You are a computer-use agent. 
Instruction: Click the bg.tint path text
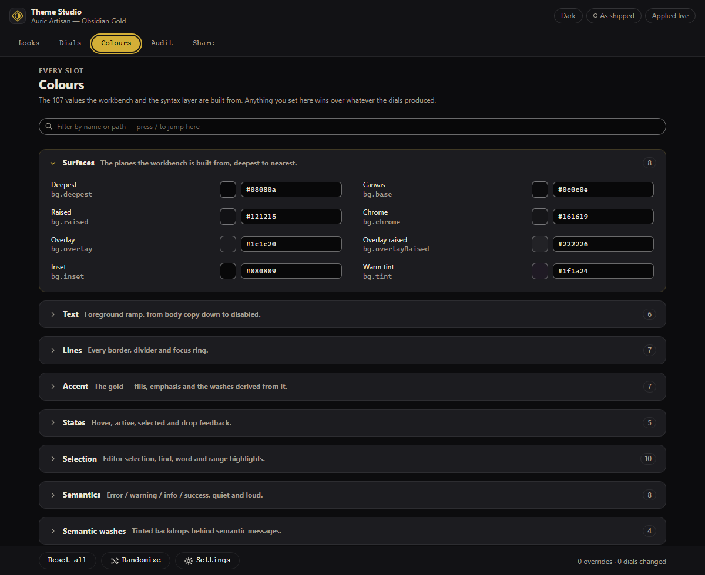(x=377, y=276)
